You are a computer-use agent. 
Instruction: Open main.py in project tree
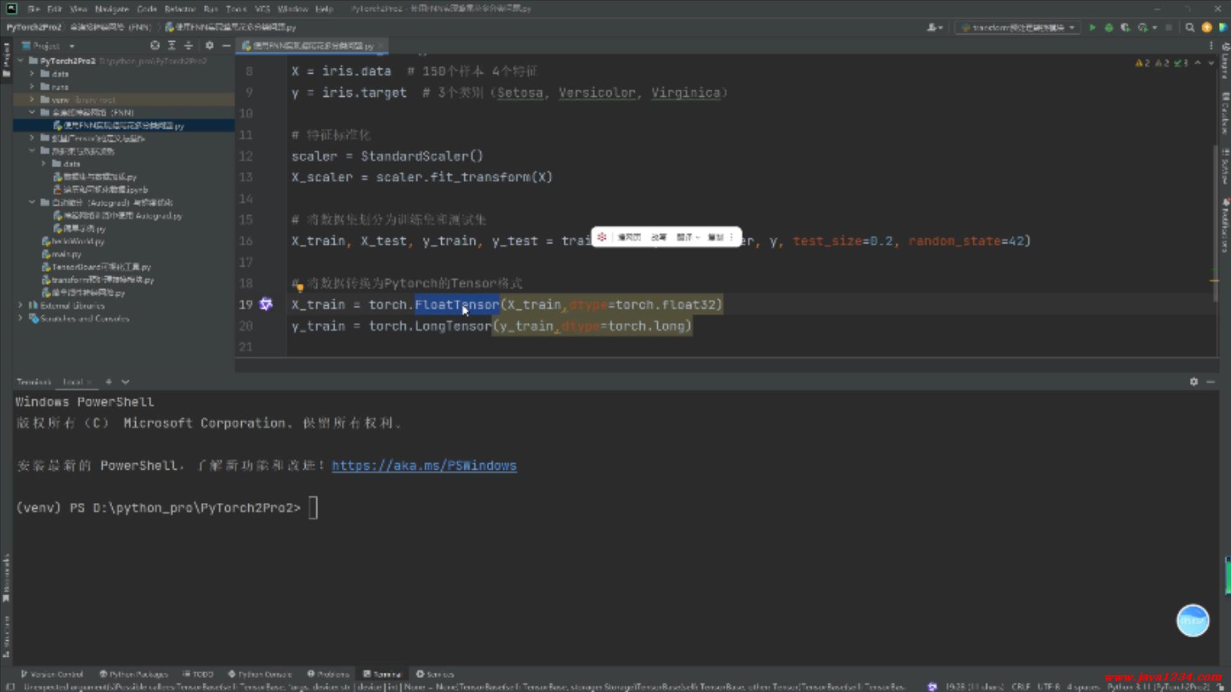[66, 254]
